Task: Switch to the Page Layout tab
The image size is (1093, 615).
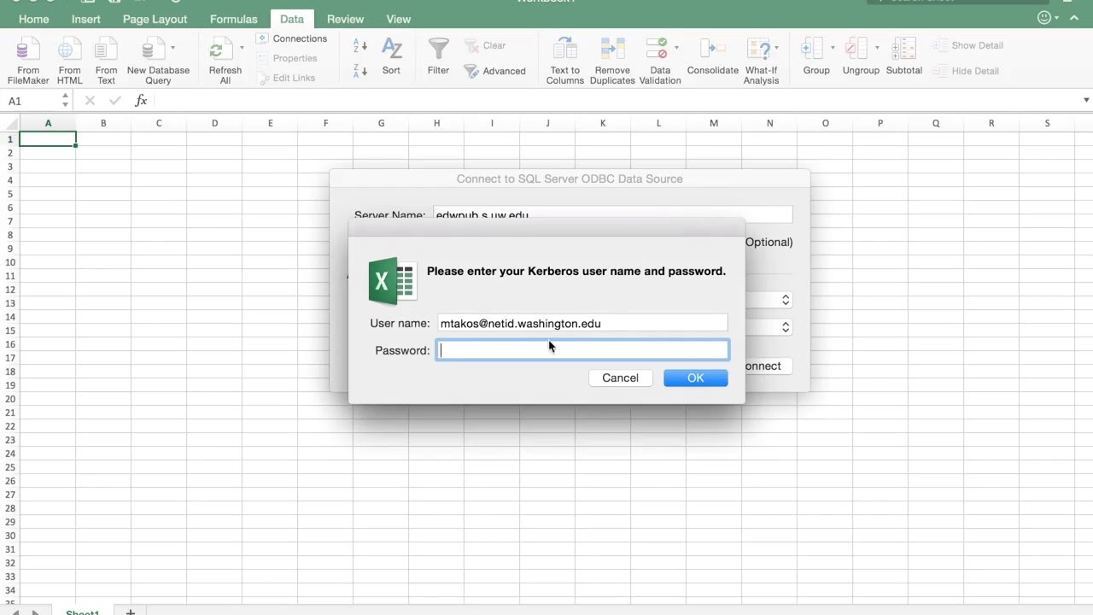Action: coord(155,19)
